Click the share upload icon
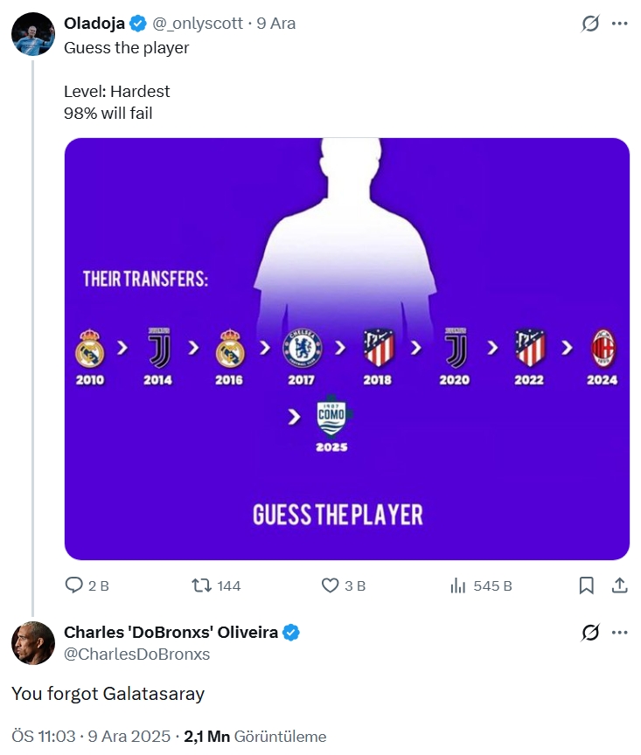Screen dimensions: 641x755 (x=617, y=585)
